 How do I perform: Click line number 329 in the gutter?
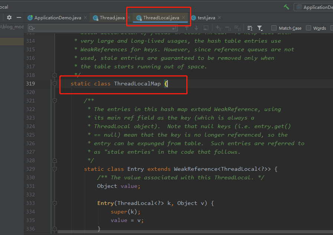pyautogui.click(x=30, y=169)
